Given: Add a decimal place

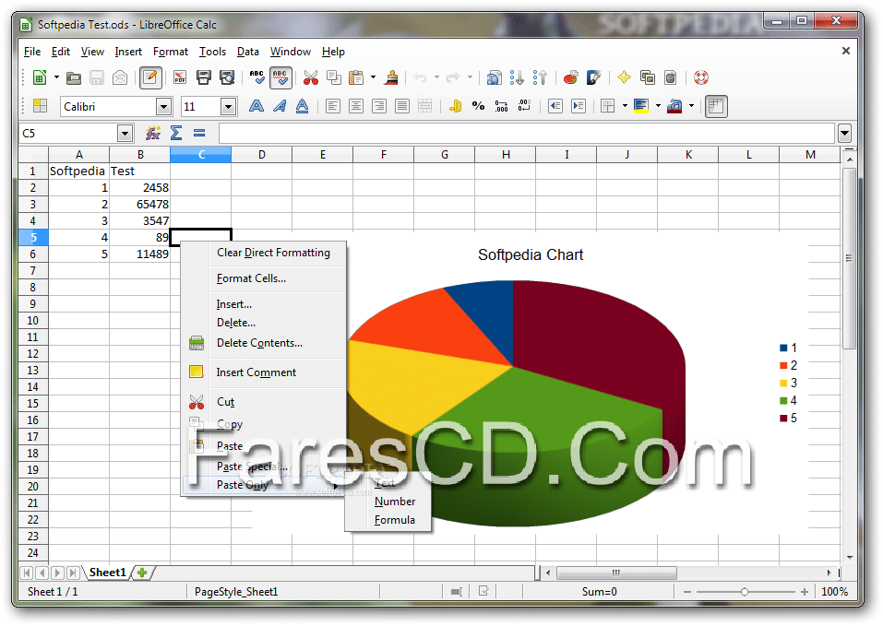Looking at the screenshot, I should [x=501, y=106].
